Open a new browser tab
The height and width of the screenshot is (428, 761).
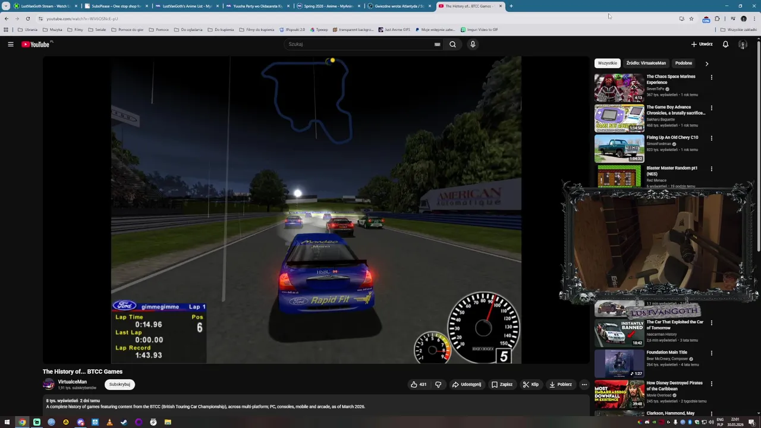(511, 6)
